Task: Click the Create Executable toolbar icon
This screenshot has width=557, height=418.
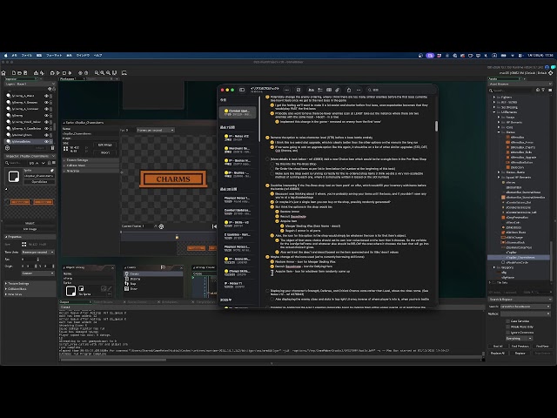Action: [36, 73]
